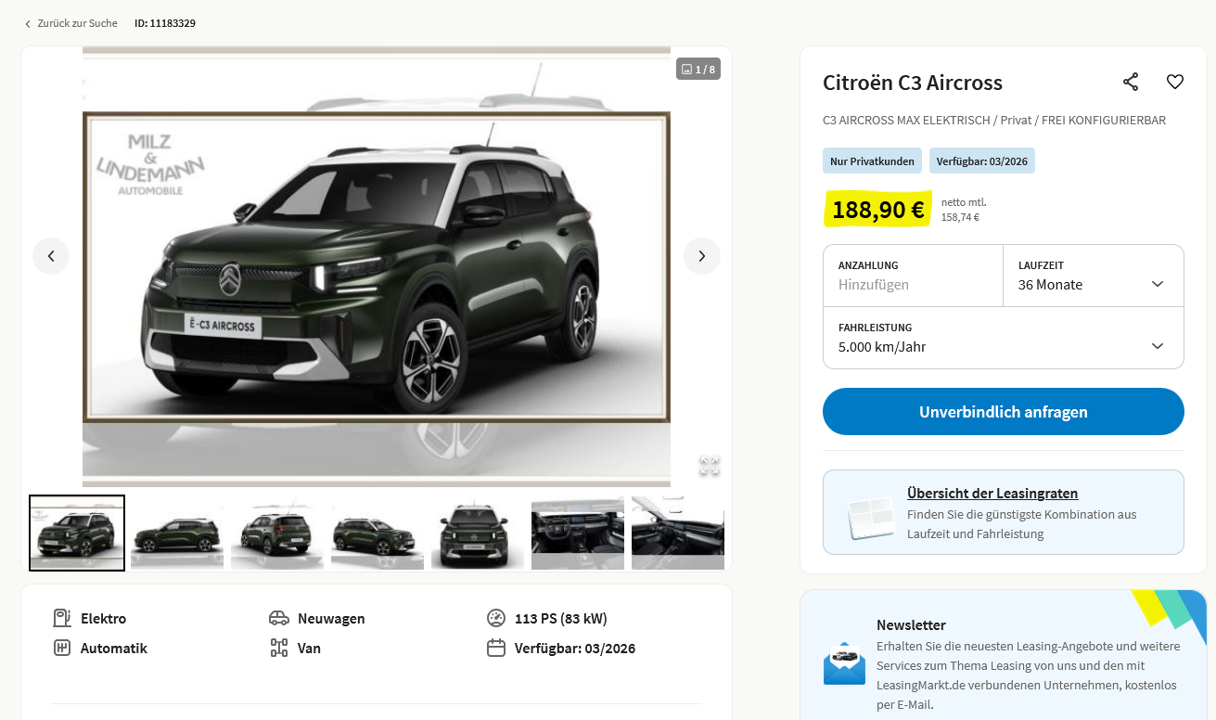The width and height of the screenshot is (1216, 720).
Task: Open fullscreen image view icon
Action: (x=710, y=466)
